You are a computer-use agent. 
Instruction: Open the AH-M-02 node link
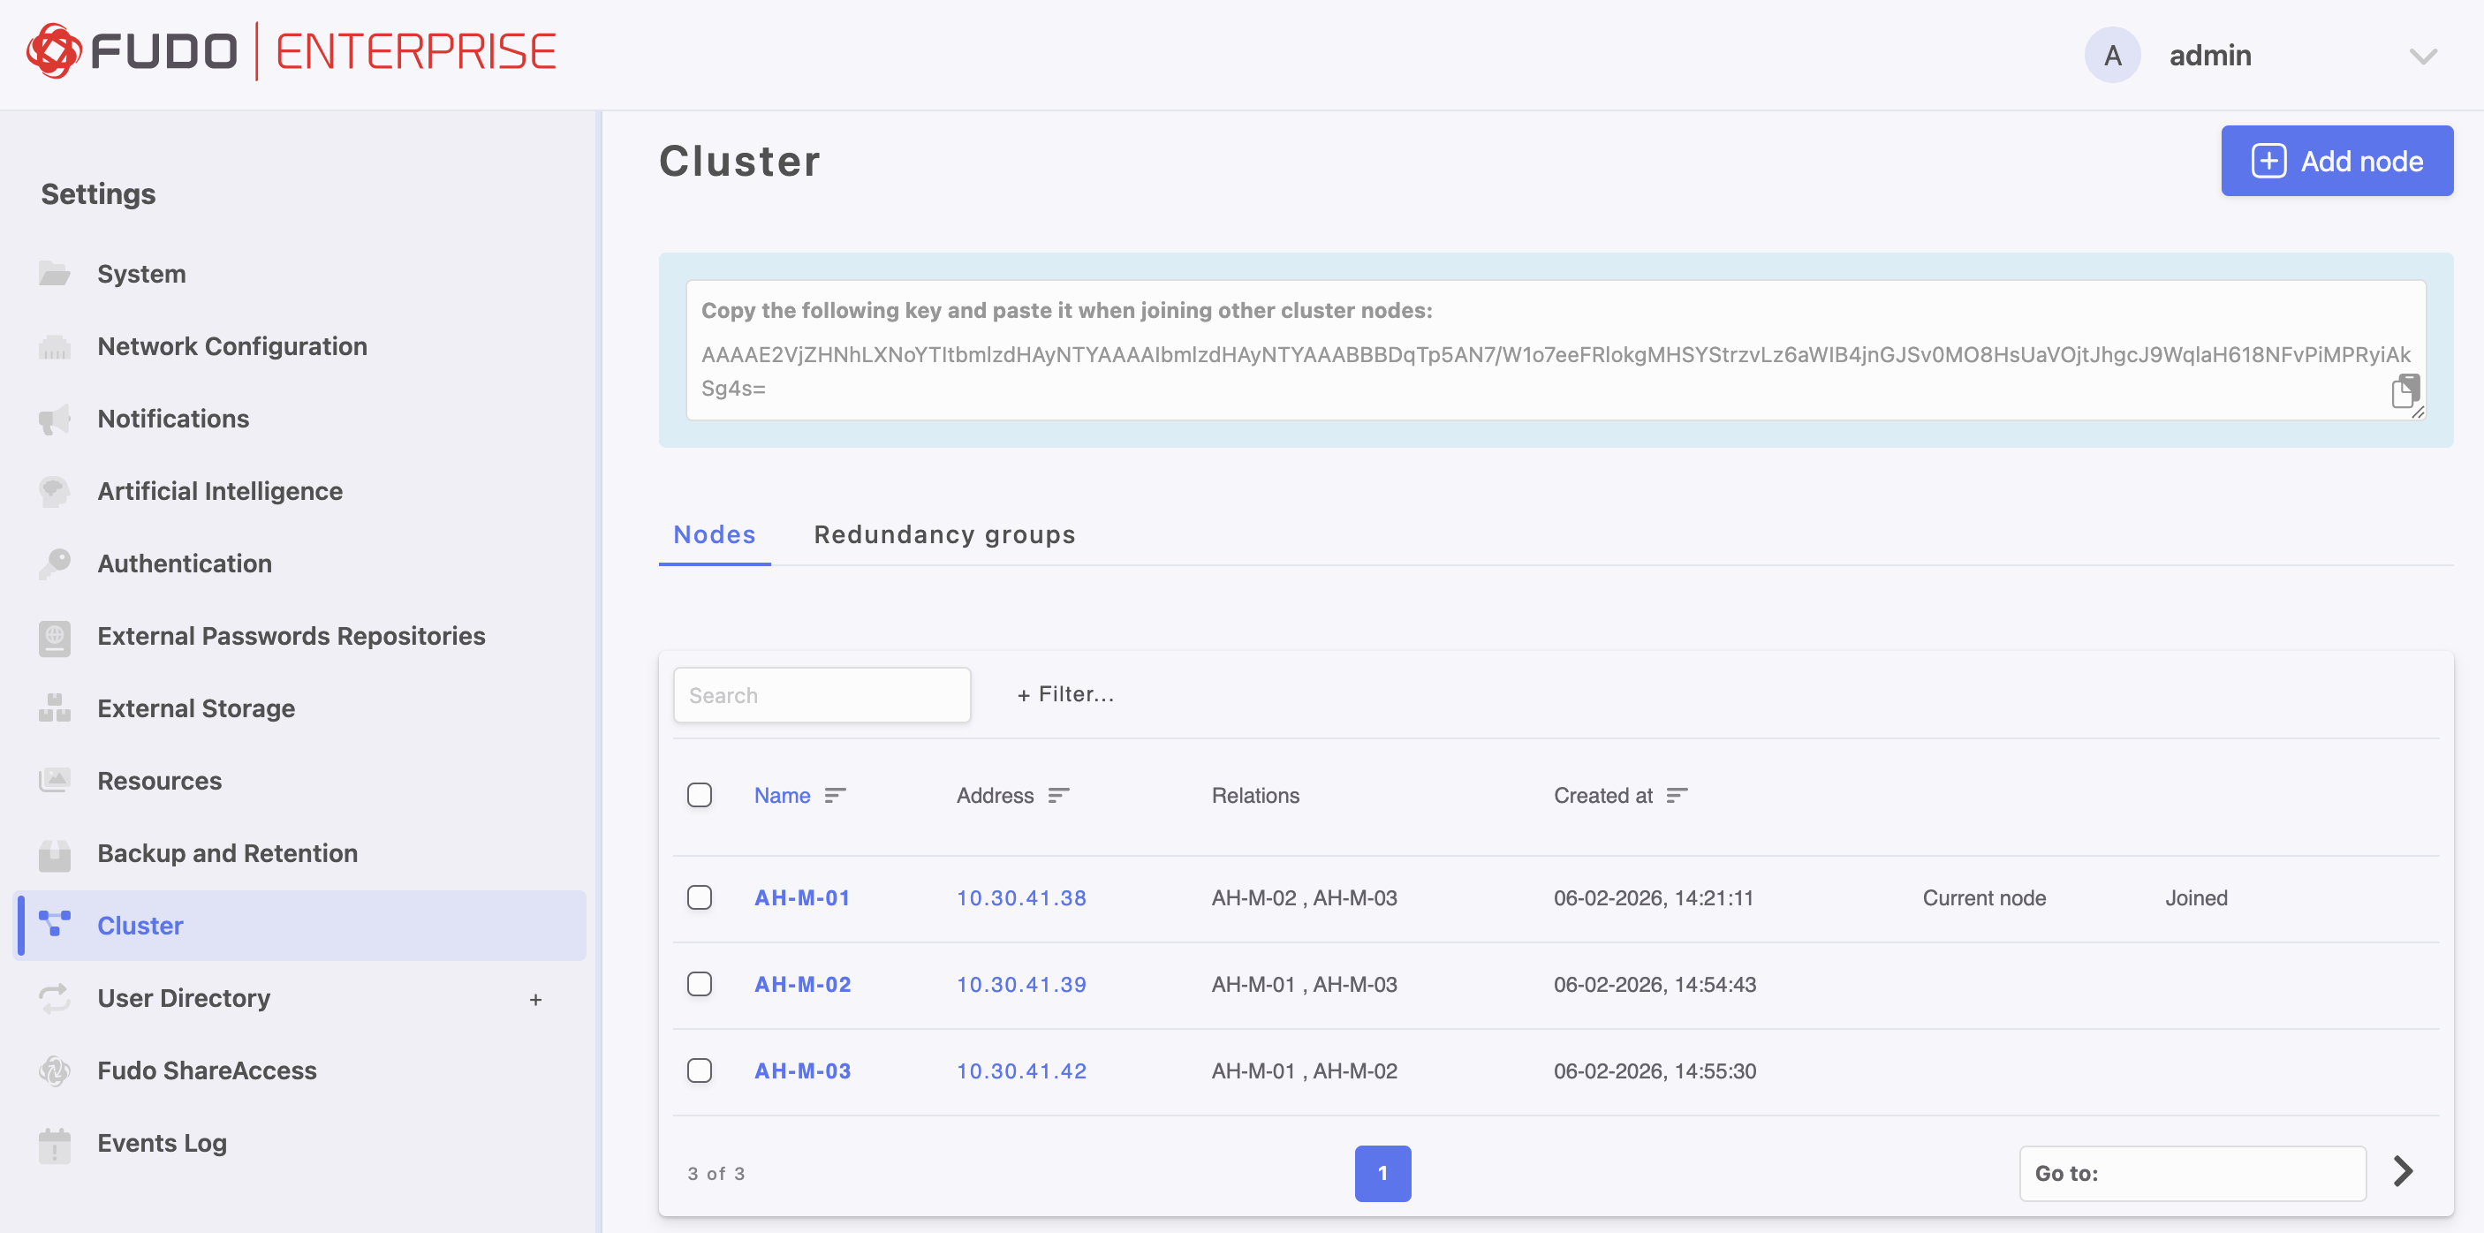click(802, 984)
